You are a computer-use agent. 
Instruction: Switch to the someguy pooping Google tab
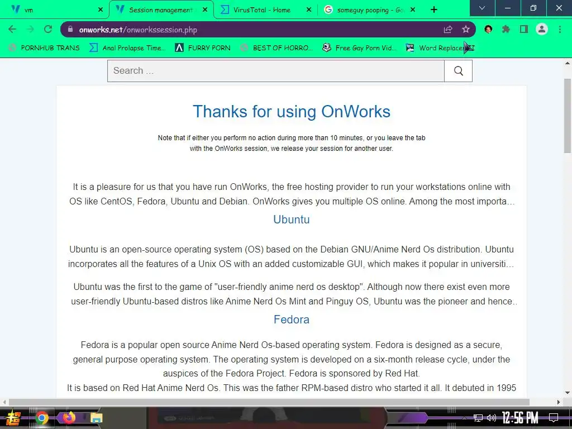coord(370,10)
